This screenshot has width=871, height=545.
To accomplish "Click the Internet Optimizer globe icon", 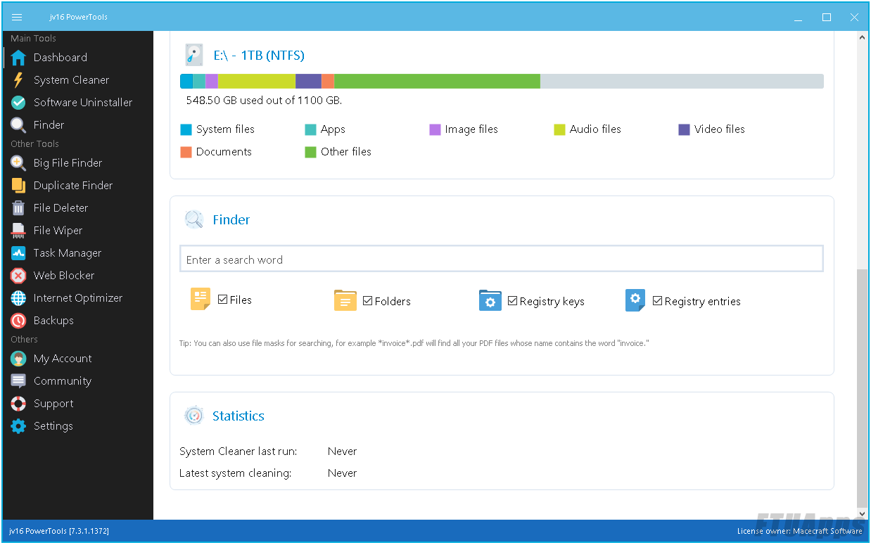I will (x=18, y=298).
